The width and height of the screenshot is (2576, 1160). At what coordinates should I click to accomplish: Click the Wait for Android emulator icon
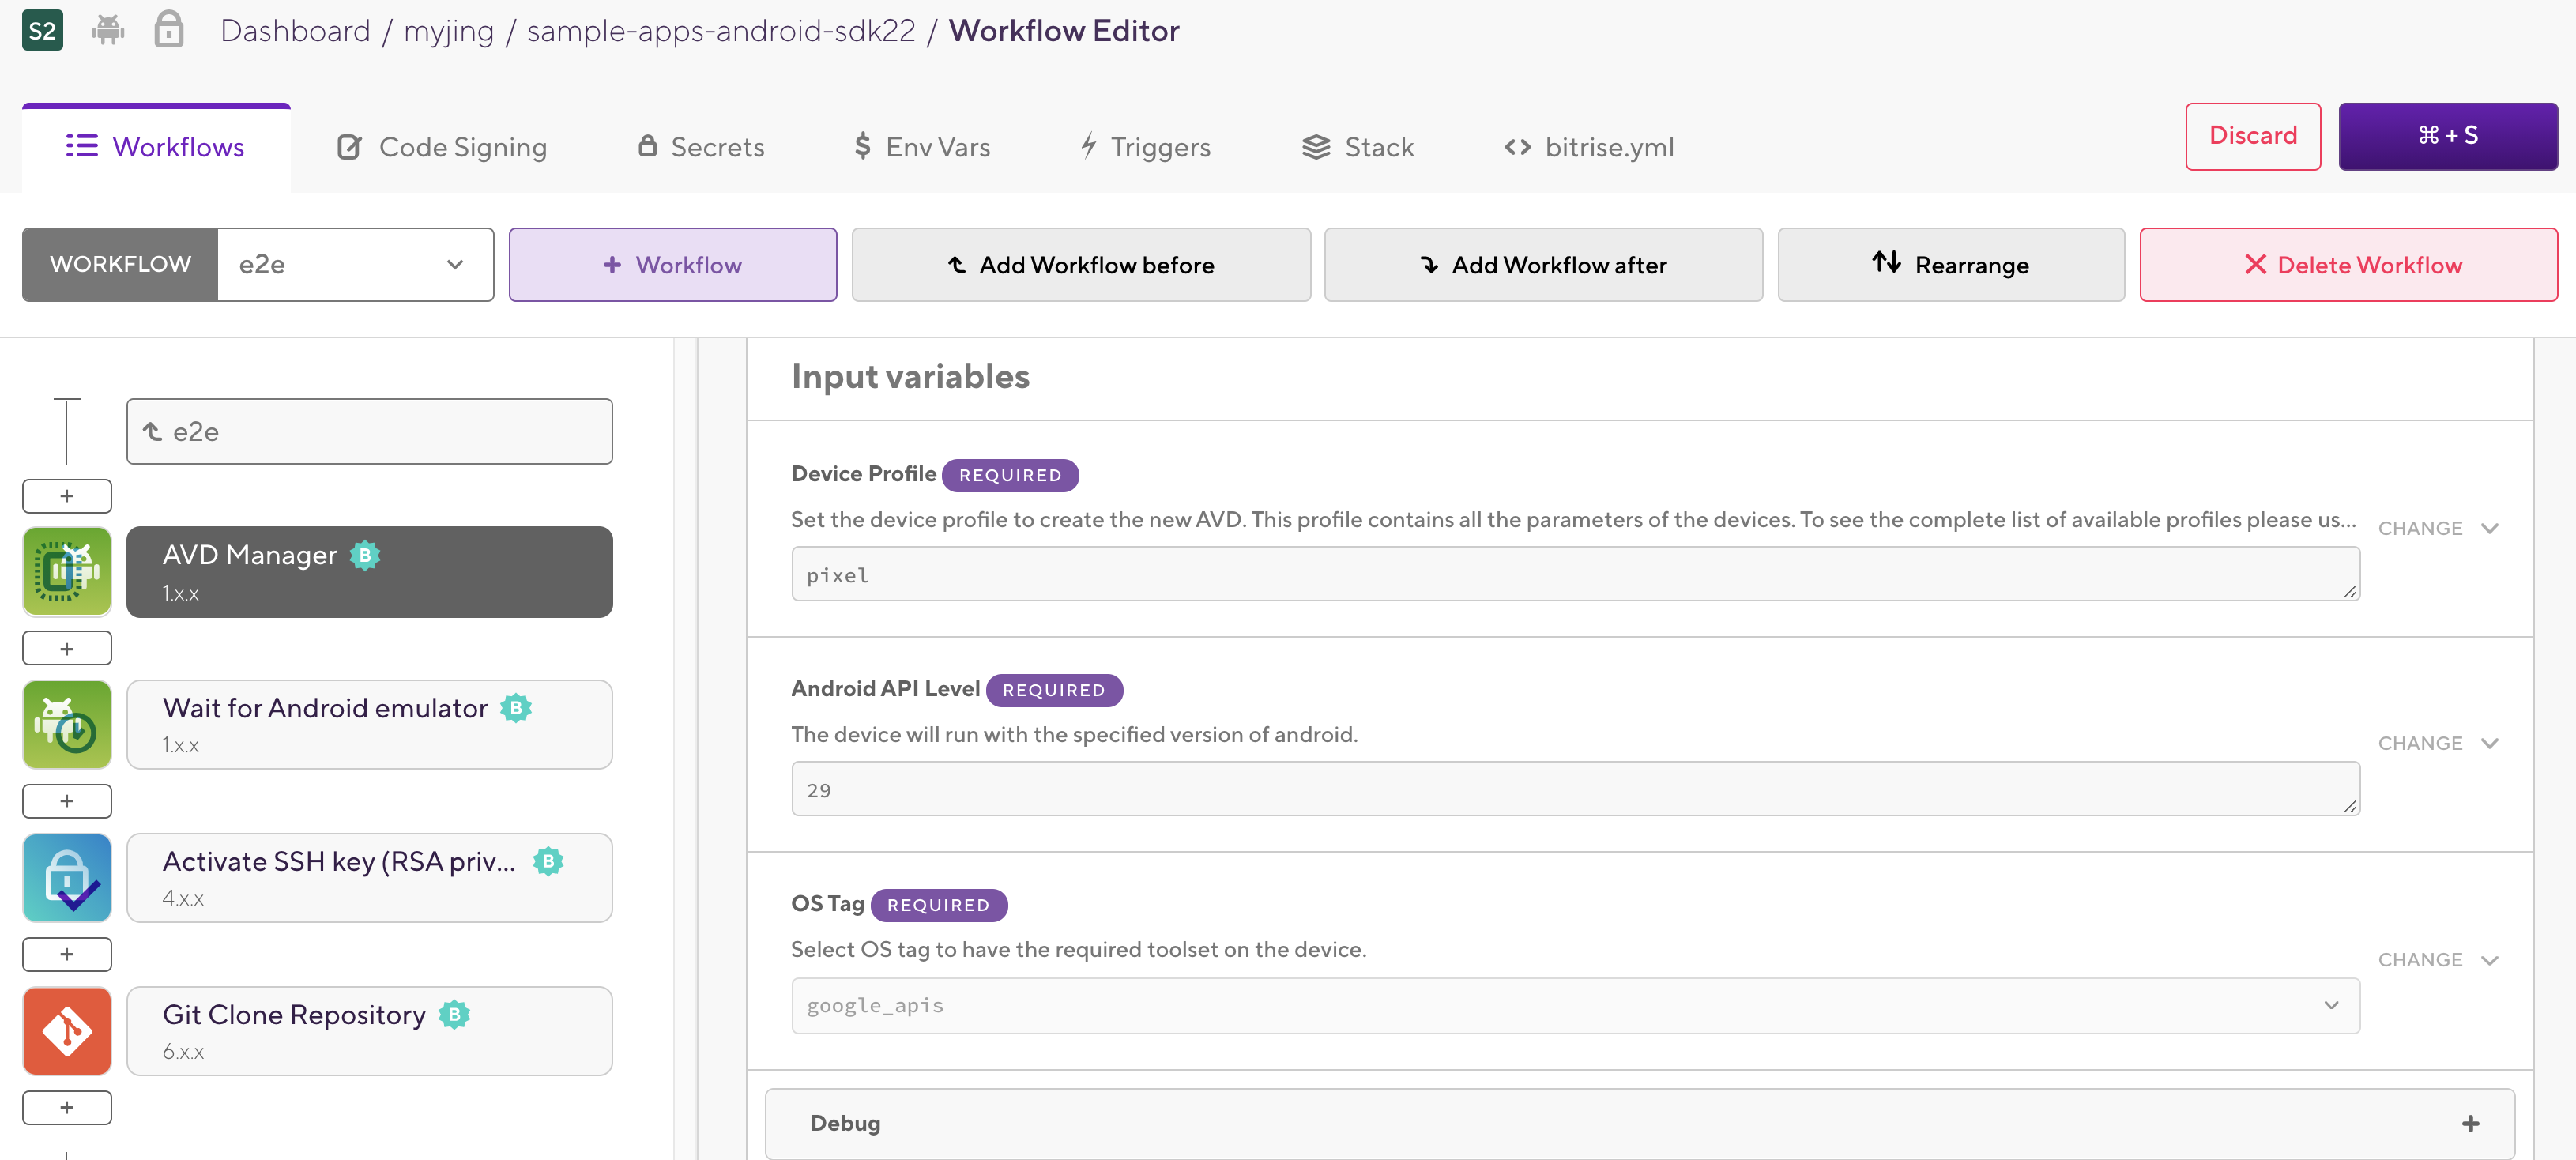tap(67, 725)
